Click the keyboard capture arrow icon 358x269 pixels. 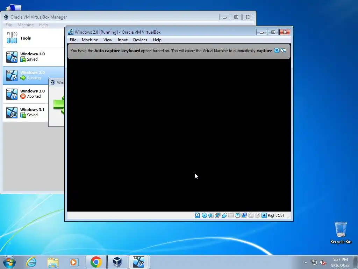(264, 215)
